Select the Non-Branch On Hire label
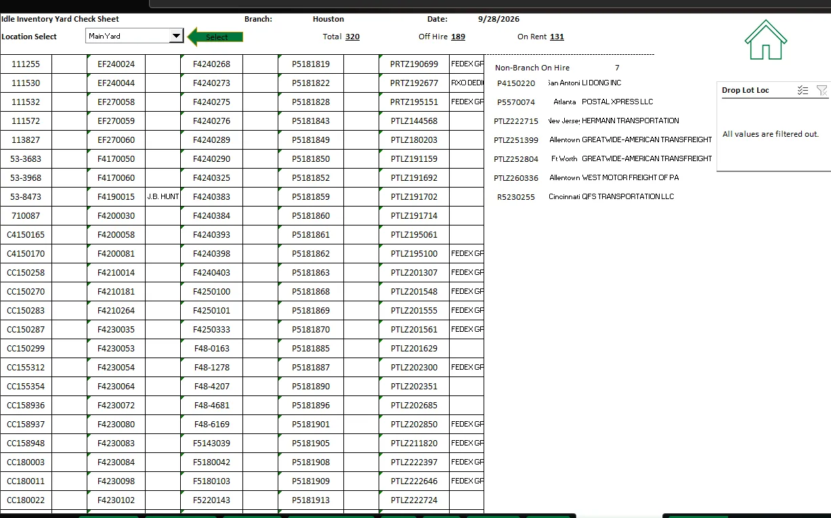The height and width of the screenshot is (518, 831). tap(532, 68)
